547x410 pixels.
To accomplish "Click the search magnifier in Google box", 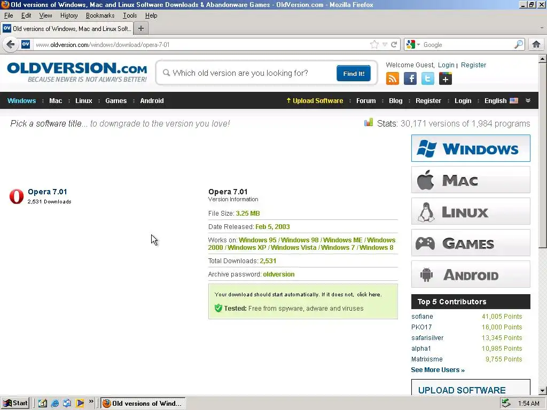I will coord(519,44).
